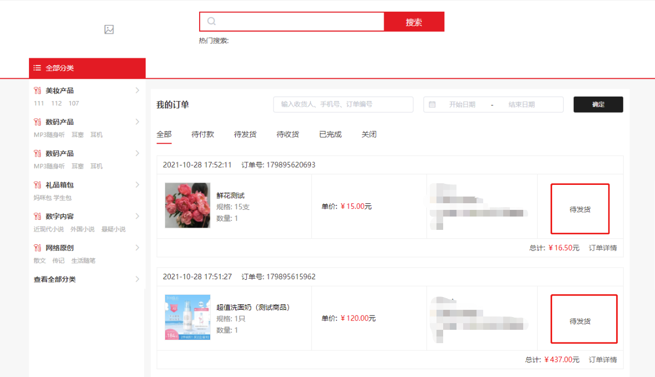Viewport: 655px width, 377px height.
Task: Click the 开始日期 start date field
Action: tap(462, 104)
